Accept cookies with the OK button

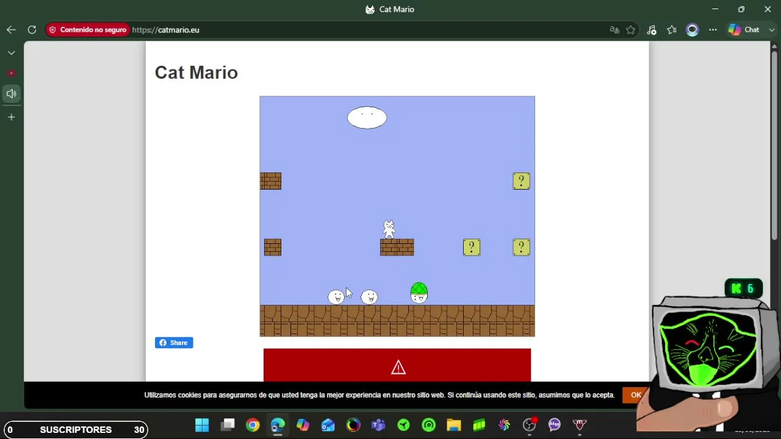click(636, 395)
